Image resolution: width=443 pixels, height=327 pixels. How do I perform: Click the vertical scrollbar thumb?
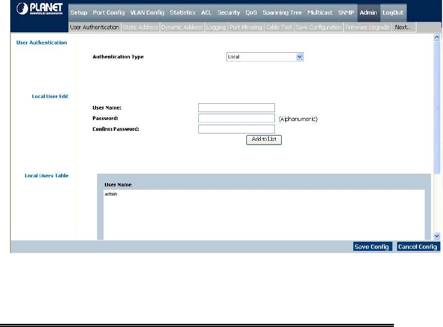pos(437,107)
